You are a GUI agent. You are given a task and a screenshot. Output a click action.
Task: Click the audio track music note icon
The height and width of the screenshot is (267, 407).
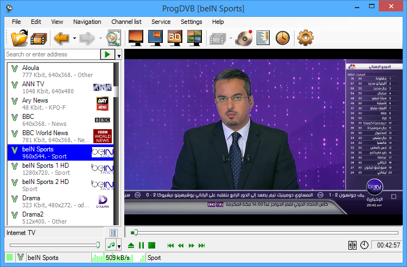(x=111, y=245)
